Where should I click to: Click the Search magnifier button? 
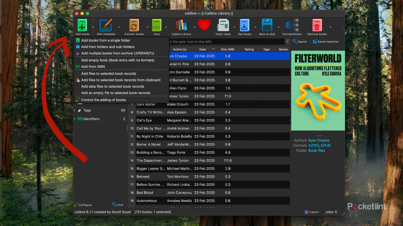click(300, 42)
